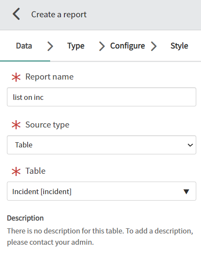Screen dimensions: 201x278
Task: Go back using the left arrow icon
Action: (16, 14)
